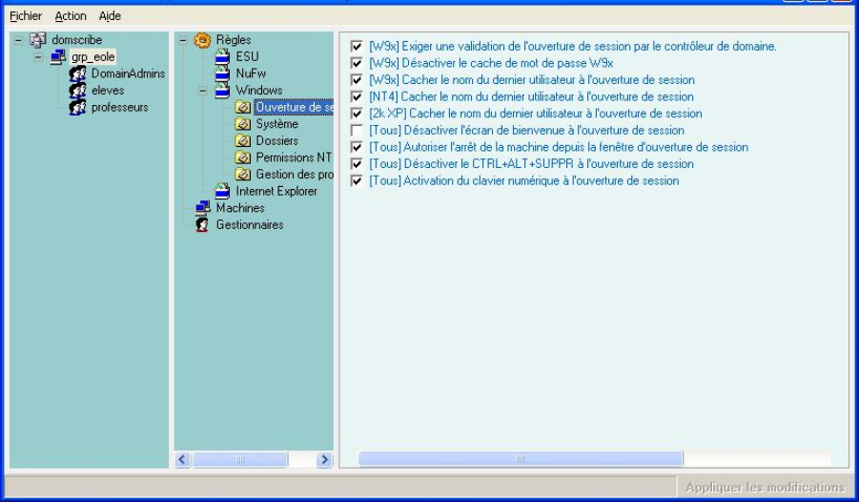Click rules tree scroll right arrow
Image resolution: width=859 pixels, height=502 pixels.
click(324, 459)
